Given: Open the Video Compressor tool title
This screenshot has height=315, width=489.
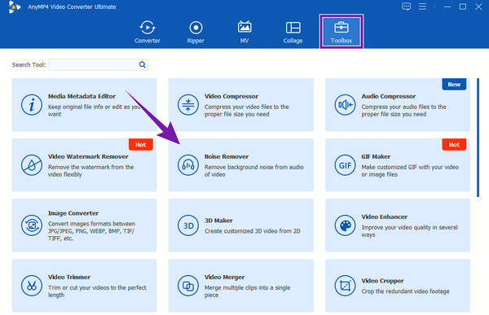Looking at the screenshot, I should pyautogui.click(x=231, y=96).
